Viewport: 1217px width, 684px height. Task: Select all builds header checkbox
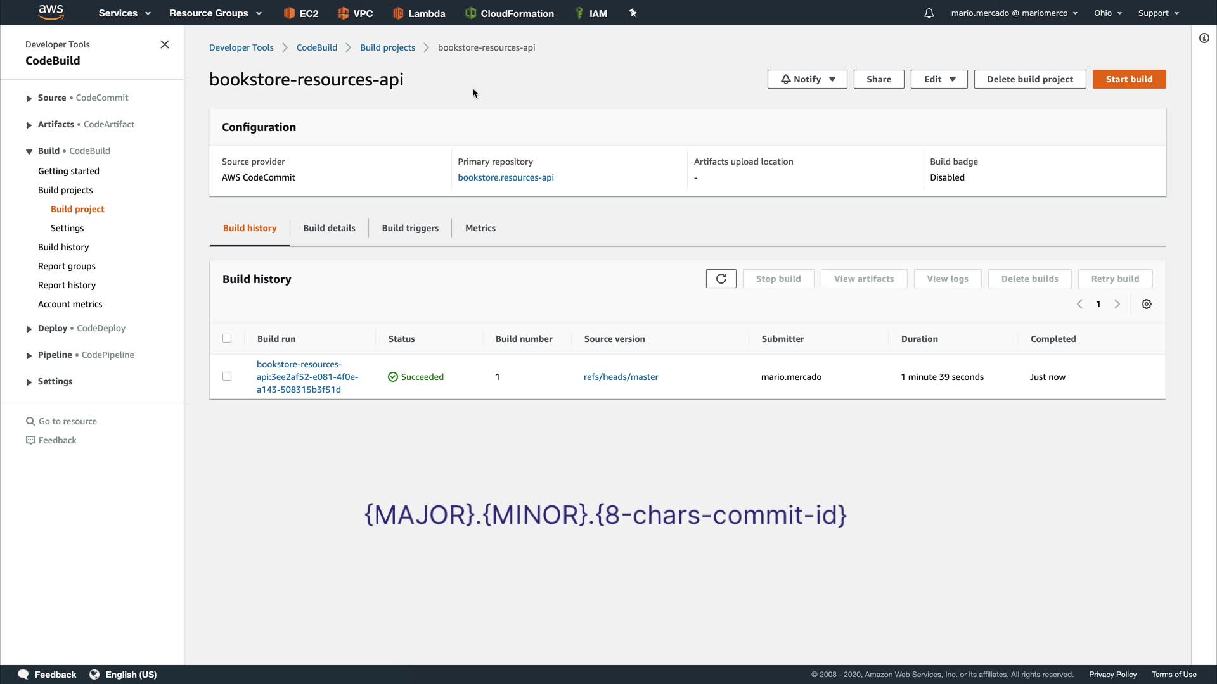[x=227, y=338]
